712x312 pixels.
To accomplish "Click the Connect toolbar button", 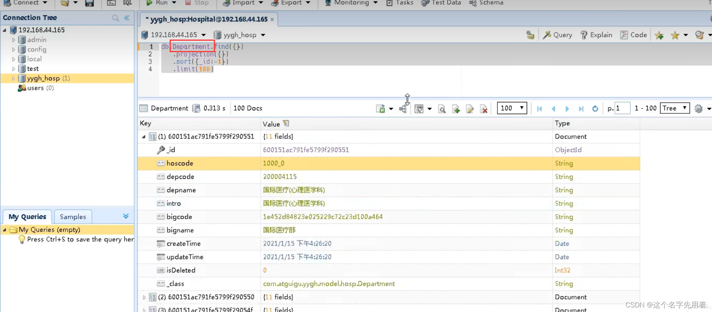I will (25, 3).
